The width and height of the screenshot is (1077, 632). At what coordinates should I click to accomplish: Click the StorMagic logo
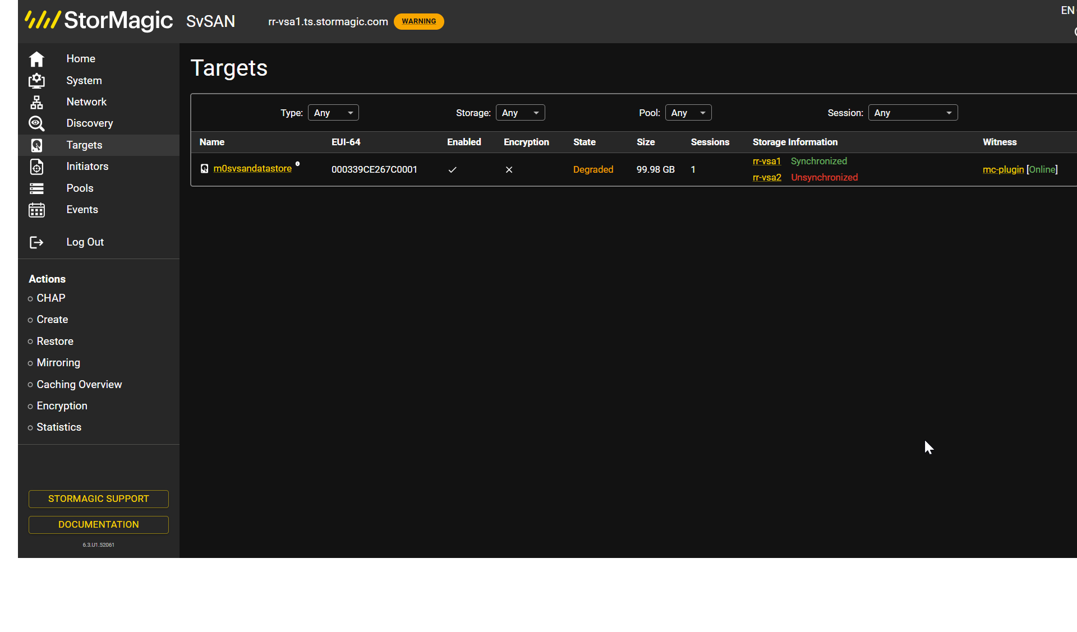click(99, 20)
